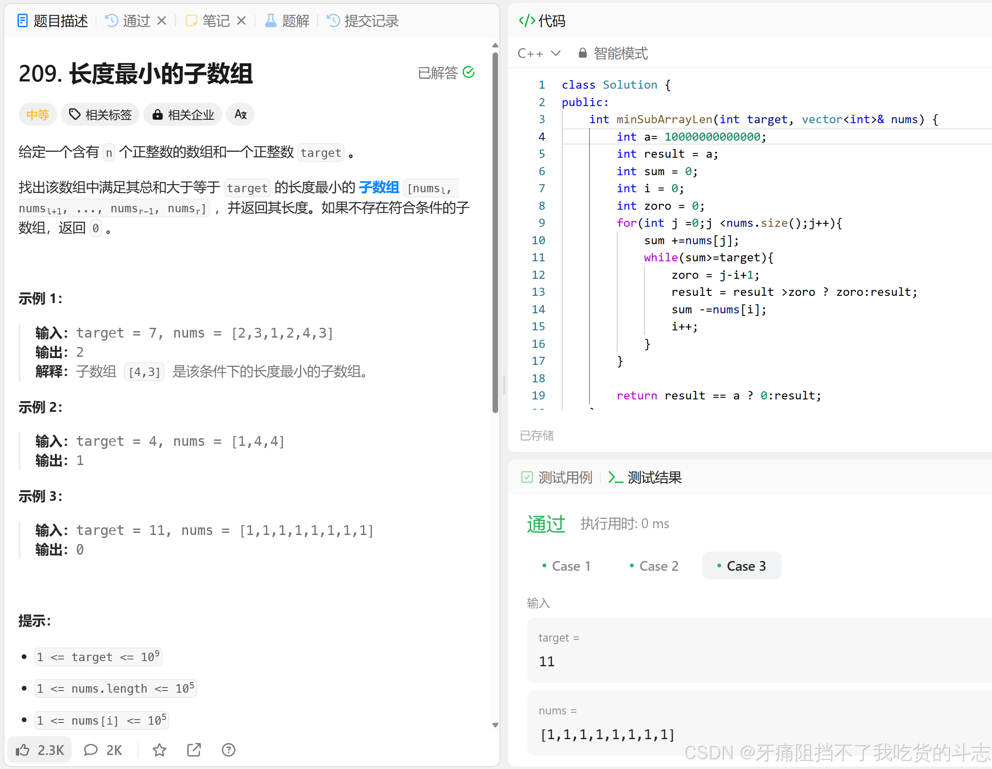
Task: Close the 通过 tab
Action: pyautogui.click(x=162, y=20)
